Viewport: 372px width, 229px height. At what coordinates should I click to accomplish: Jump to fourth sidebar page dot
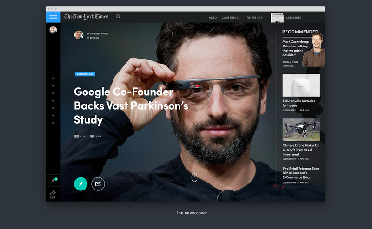(x=53, y=101)
